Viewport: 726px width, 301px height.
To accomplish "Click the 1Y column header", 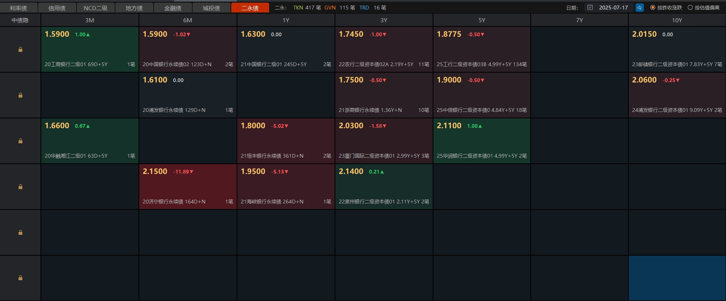I will (x=286, y=20).
